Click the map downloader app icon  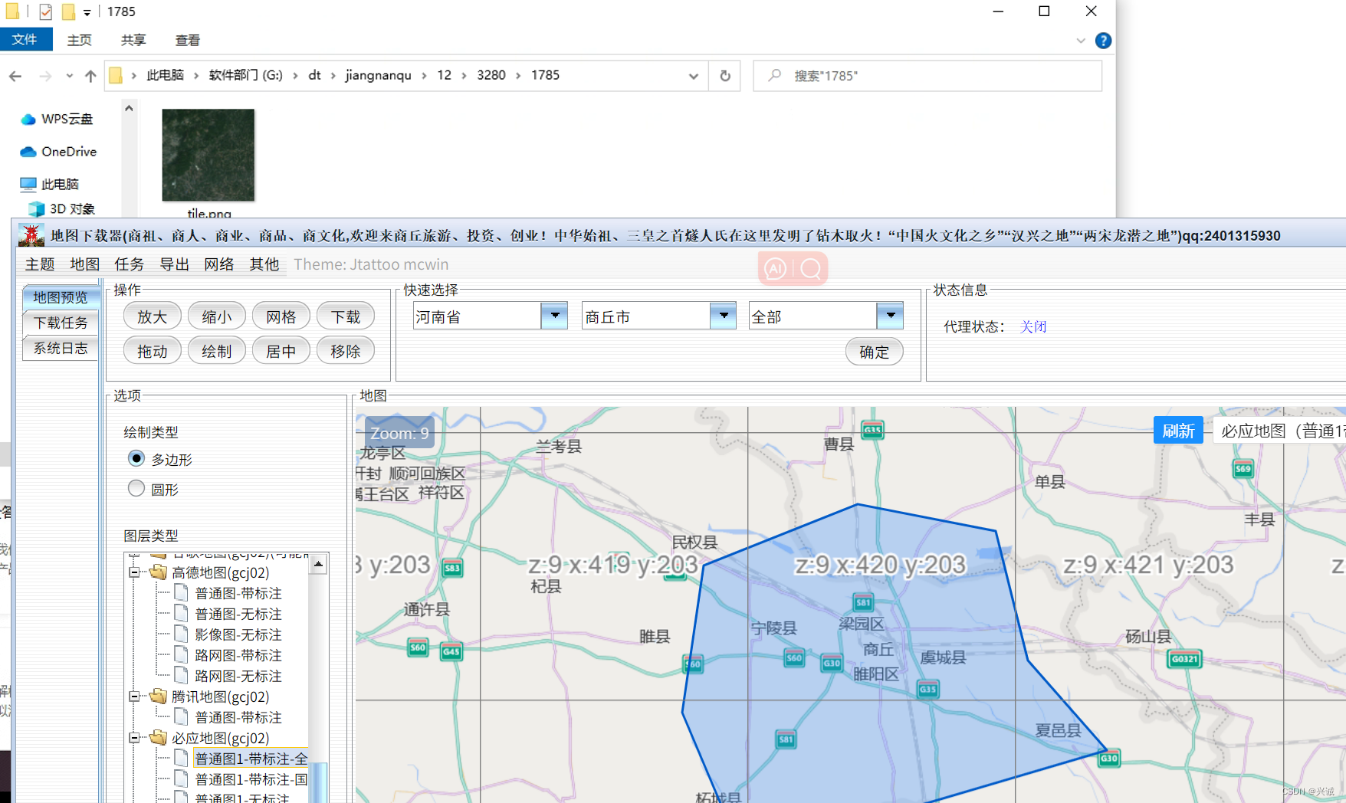(31, 235)
